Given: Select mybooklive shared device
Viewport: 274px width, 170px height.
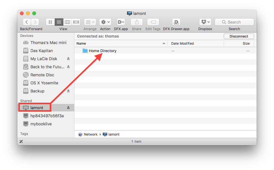Looking at the screenshot, I should point(46,124).
